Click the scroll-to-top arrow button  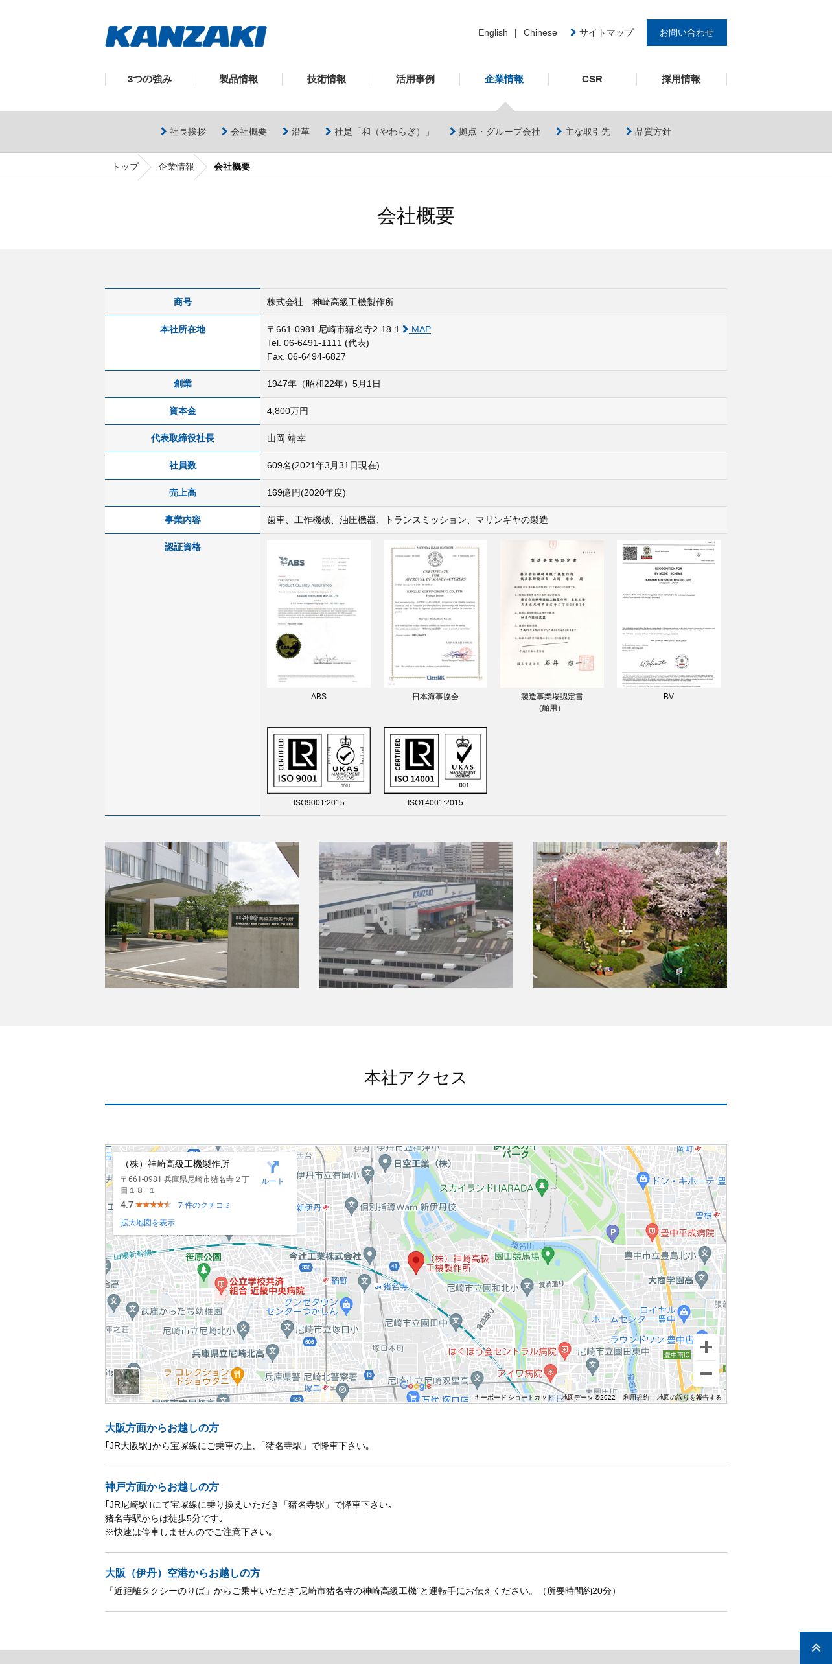pyautogui.click(x=816, y=1648)
